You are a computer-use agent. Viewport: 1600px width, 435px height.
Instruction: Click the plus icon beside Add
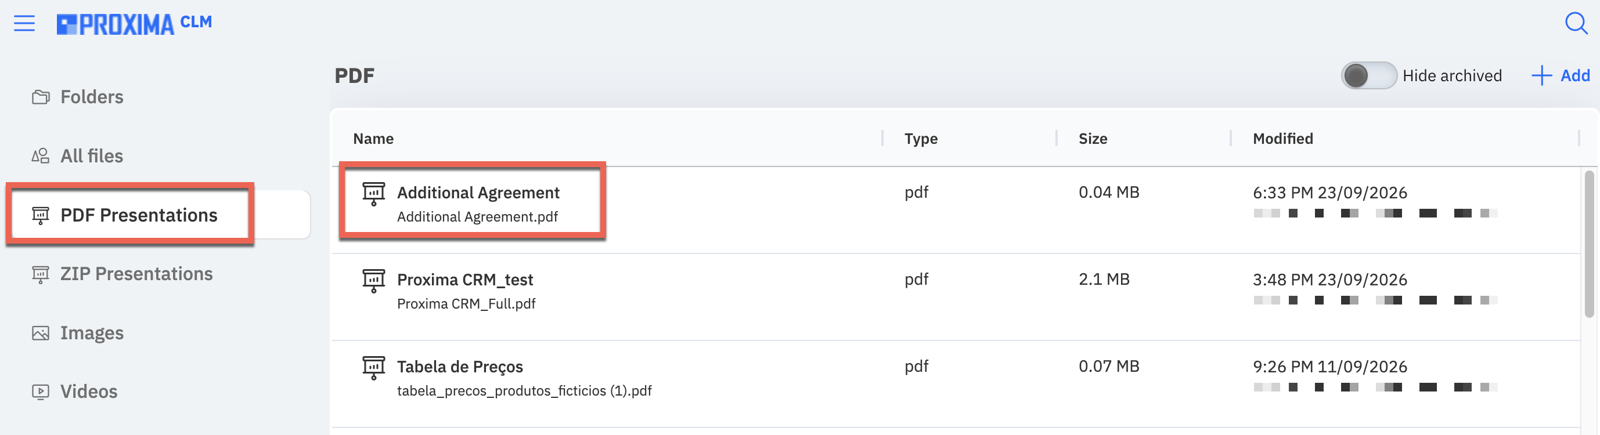tap(1541, 76)
